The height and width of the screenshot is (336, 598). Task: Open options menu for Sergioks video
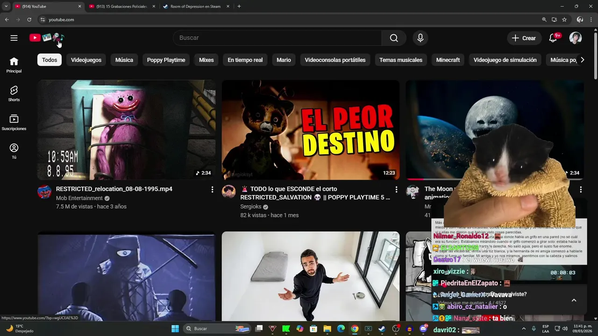pos(396,189)
